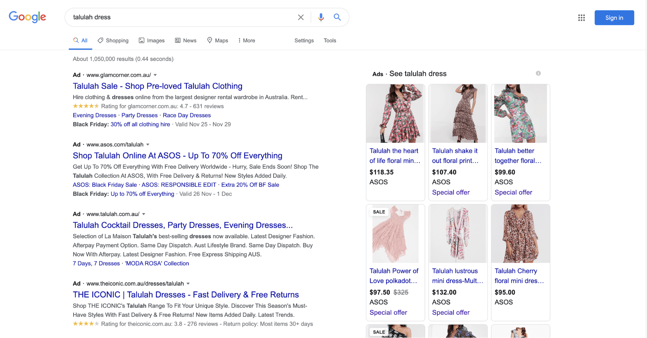647x338 pixels.
Task: Open the Talulah Sale Pre-loved Clothing link
Action: (x=157, y=86)
